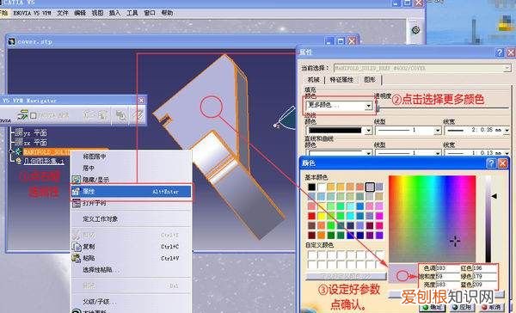Image resolution: width=516 pixels, height=313 pixels.
Task: Click the first empty custom color slot
Action: pos(312,255)
